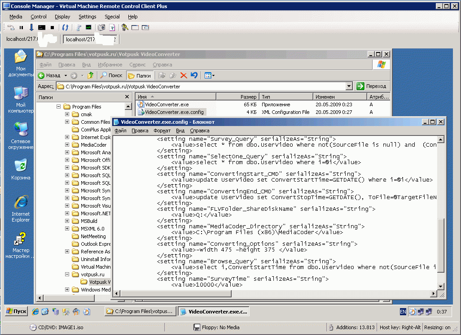The image size is (461, 335).
Task: Open the Назад history dropdown arrow
Action: [x=66, y=75]
